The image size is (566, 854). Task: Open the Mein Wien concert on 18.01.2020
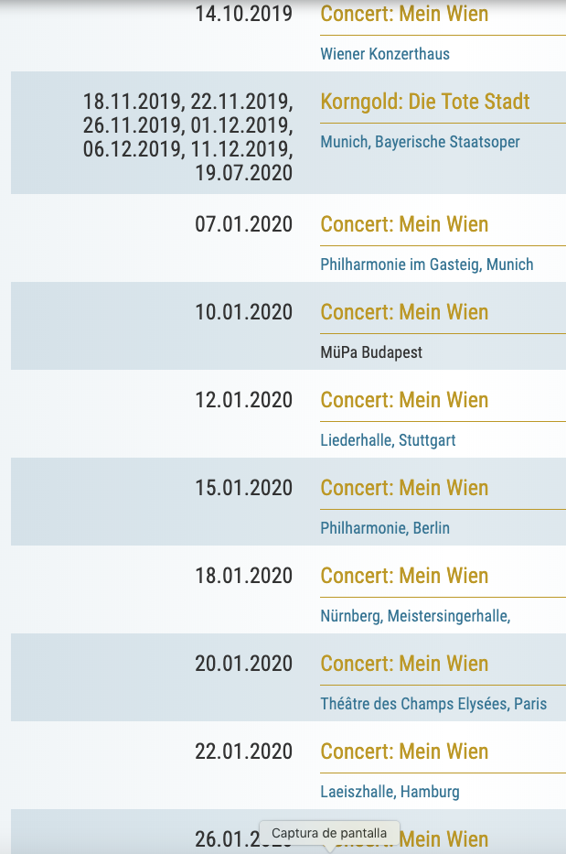point(404,576)
